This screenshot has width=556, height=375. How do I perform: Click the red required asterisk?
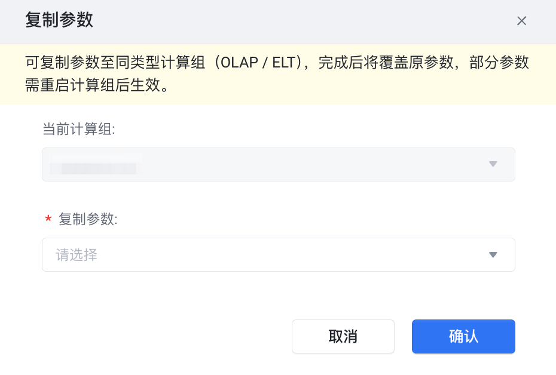point(48,220)
